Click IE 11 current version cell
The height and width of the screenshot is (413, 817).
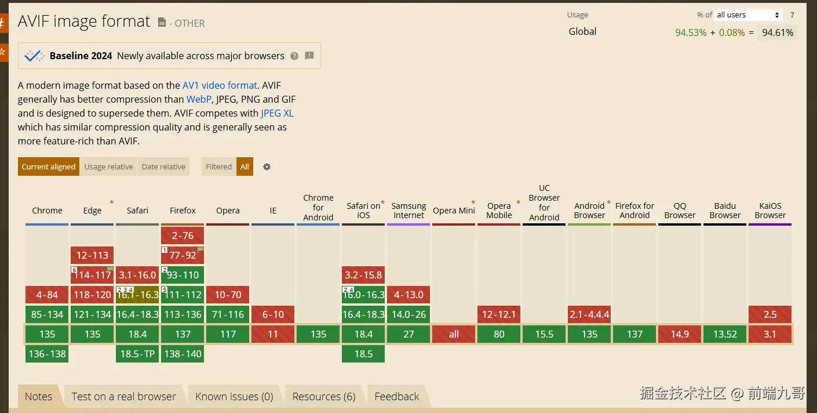point(273,334)
